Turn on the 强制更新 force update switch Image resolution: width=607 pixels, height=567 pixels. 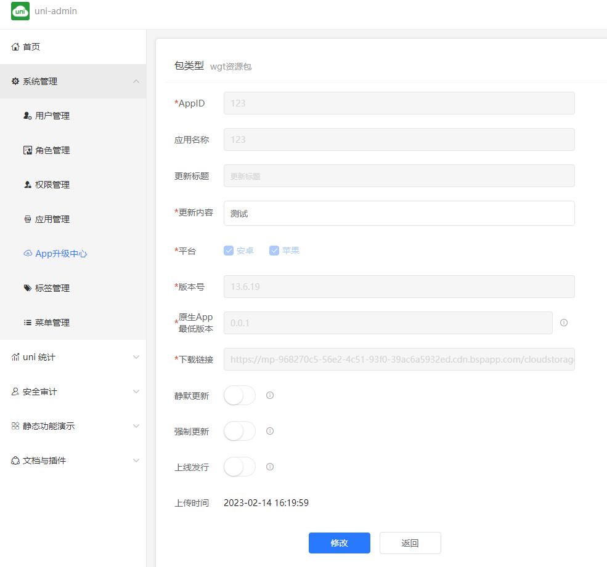(x=239, y=431)
